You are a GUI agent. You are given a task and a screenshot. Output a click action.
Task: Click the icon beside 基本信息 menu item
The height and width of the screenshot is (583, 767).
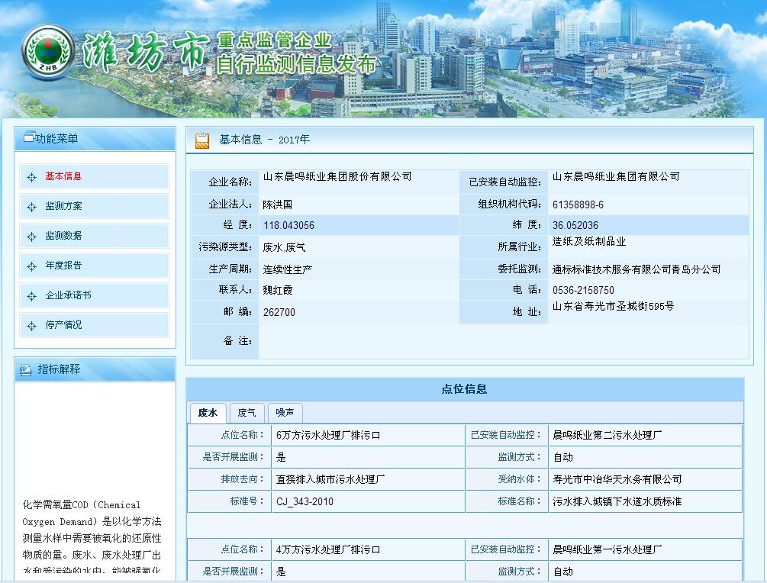pyautogui.click(x=31, y=177)
